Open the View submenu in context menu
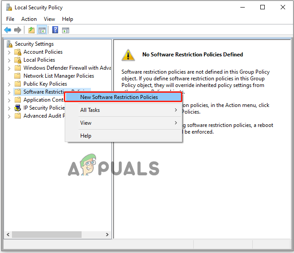The image size is (294, 253). [124, 123]
